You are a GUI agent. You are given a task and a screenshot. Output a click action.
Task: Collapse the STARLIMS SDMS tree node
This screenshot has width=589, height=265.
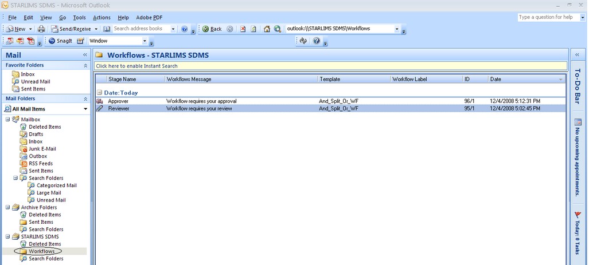[7, 236]
